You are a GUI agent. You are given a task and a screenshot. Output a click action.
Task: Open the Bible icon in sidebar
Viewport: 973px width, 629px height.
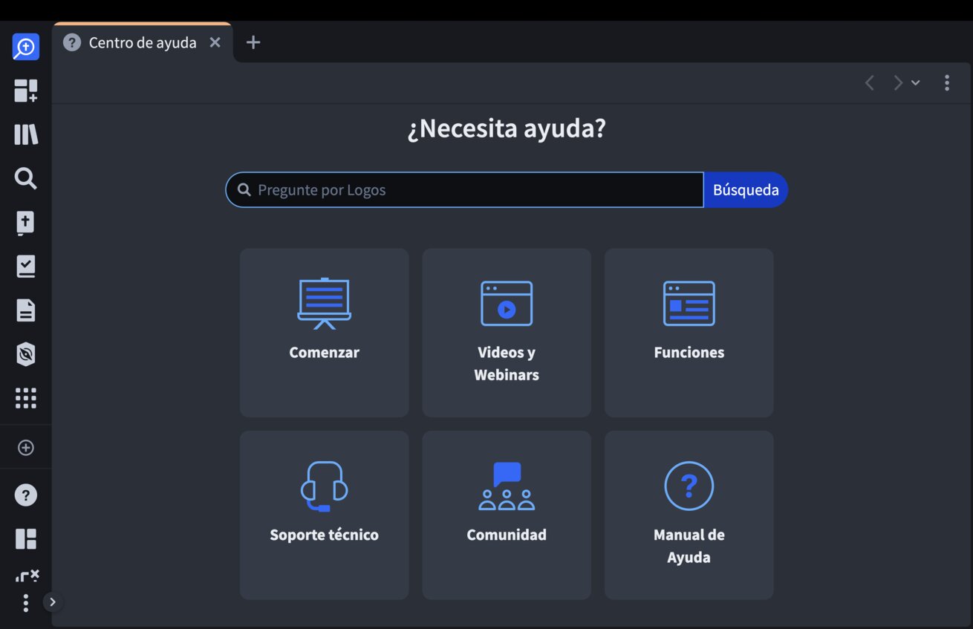[x=26, y=222]
